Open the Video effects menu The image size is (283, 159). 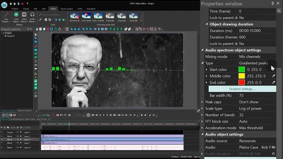pos(24,17)
